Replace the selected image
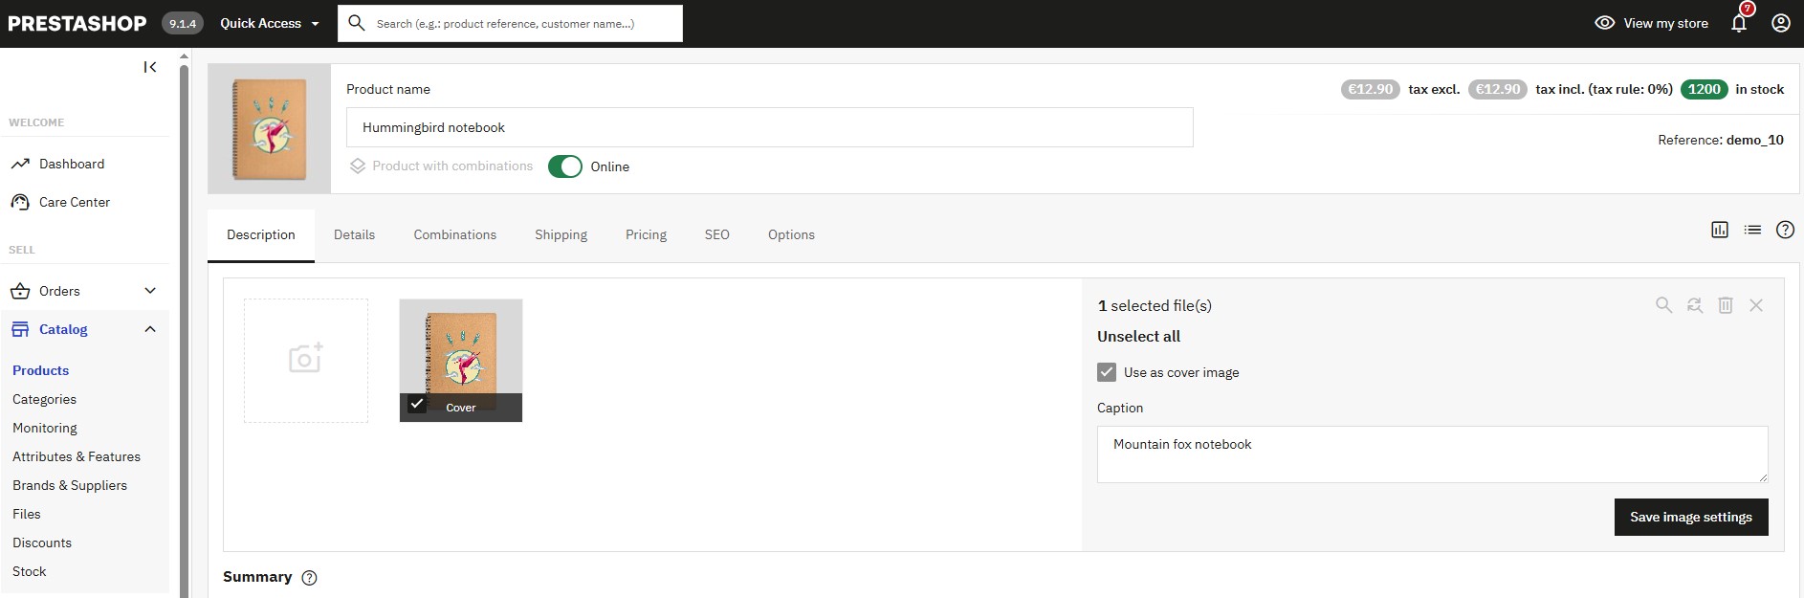This screenshot has width=1804, height=598. coord(1695,305)
